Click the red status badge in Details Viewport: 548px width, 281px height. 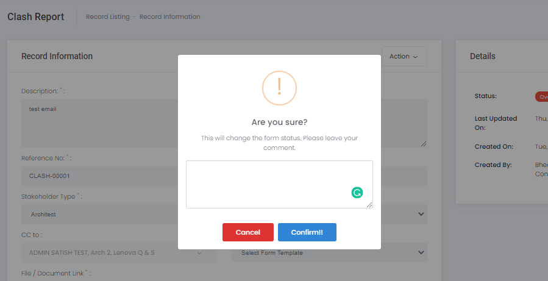tap(541, 97)
